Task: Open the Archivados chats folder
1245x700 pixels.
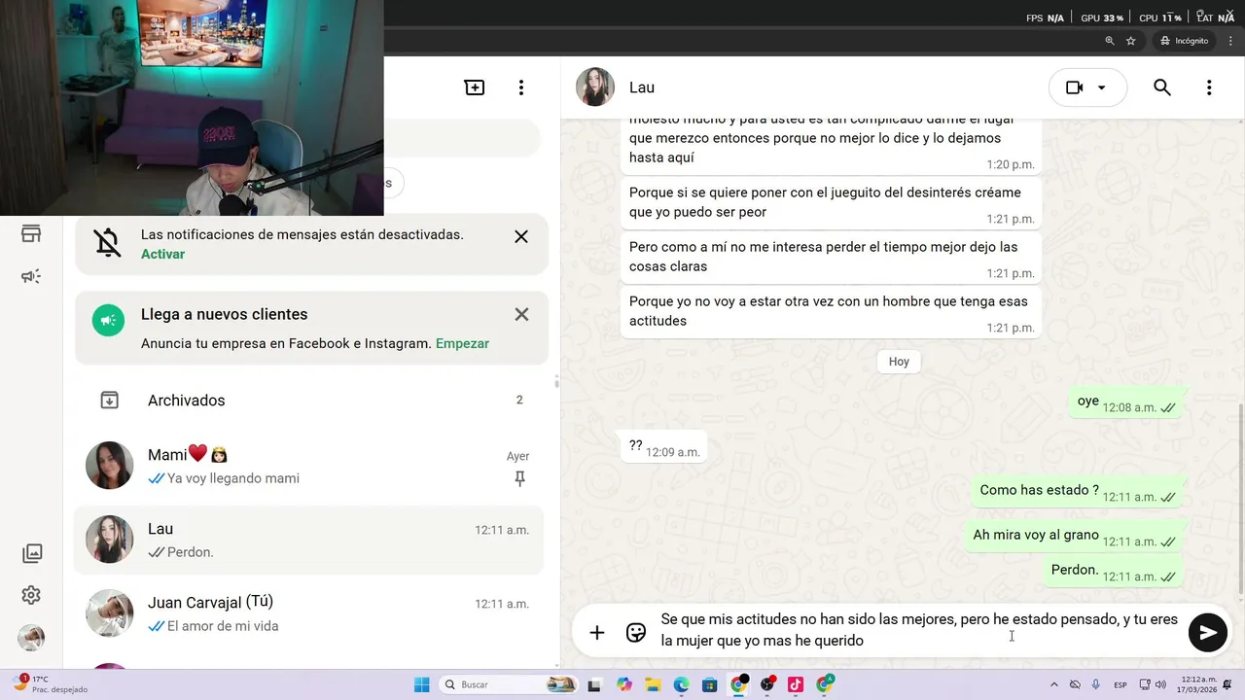Action: 311,401
